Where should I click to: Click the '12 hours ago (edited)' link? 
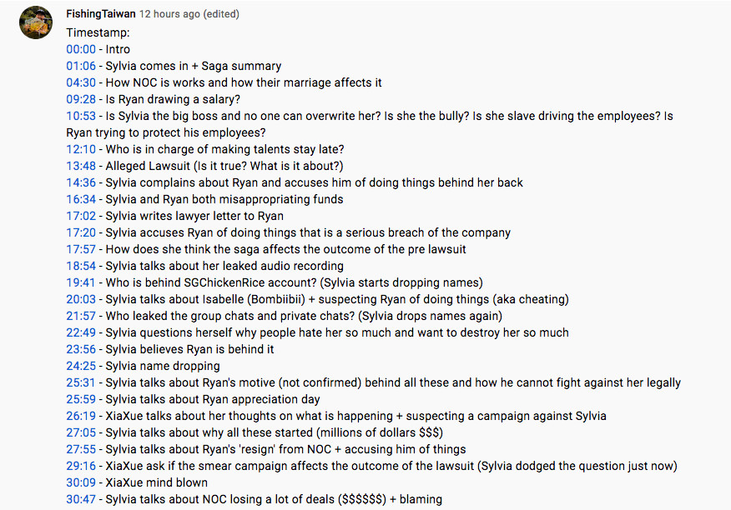point(189,14)
